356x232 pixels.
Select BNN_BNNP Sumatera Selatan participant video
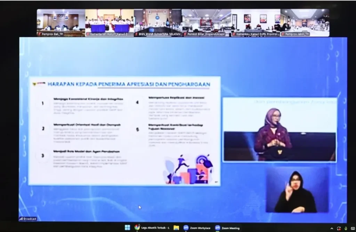pyautogui.click(x=158, y=23)
